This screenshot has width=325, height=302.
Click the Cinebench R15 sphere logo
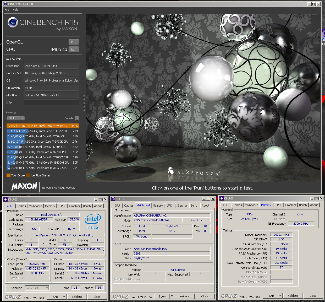coord(13,23)
